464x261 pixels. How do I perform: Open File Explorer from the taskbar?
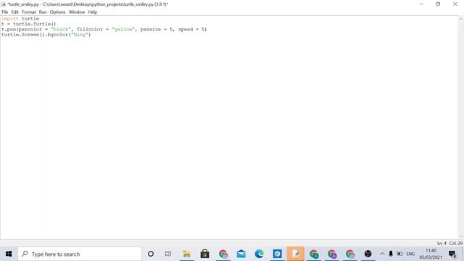click(x=186, y=254)
